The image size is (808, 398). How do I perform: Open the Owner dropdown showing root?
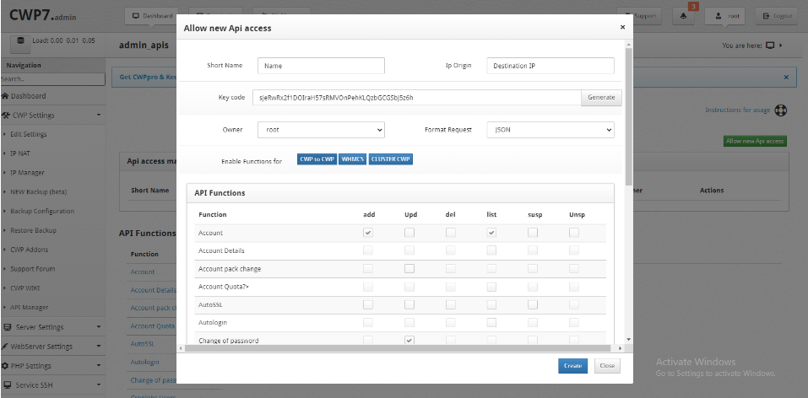tap(321, 130)
